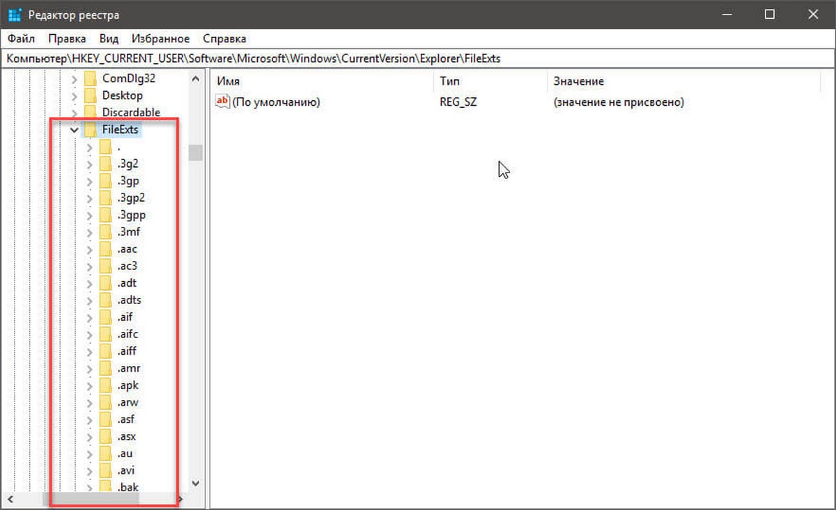Click the .aif folder icon
This screenshot has height=510, width=836.
105,317
